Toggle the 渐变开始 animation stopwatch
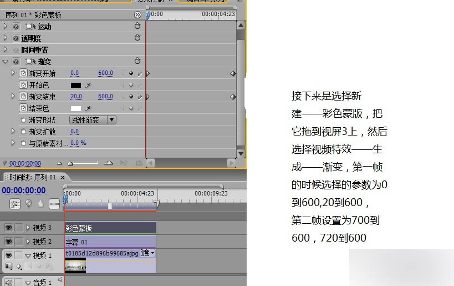Screen dimensions: 454x286 pos(23,73)
